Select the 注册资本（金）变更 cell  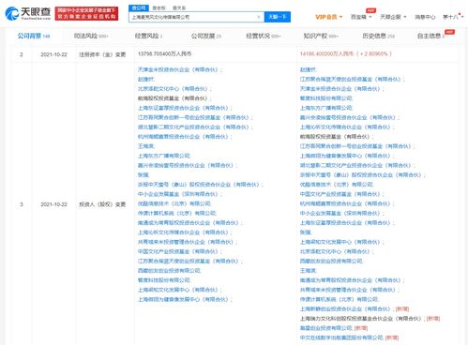tap(102, 54)
